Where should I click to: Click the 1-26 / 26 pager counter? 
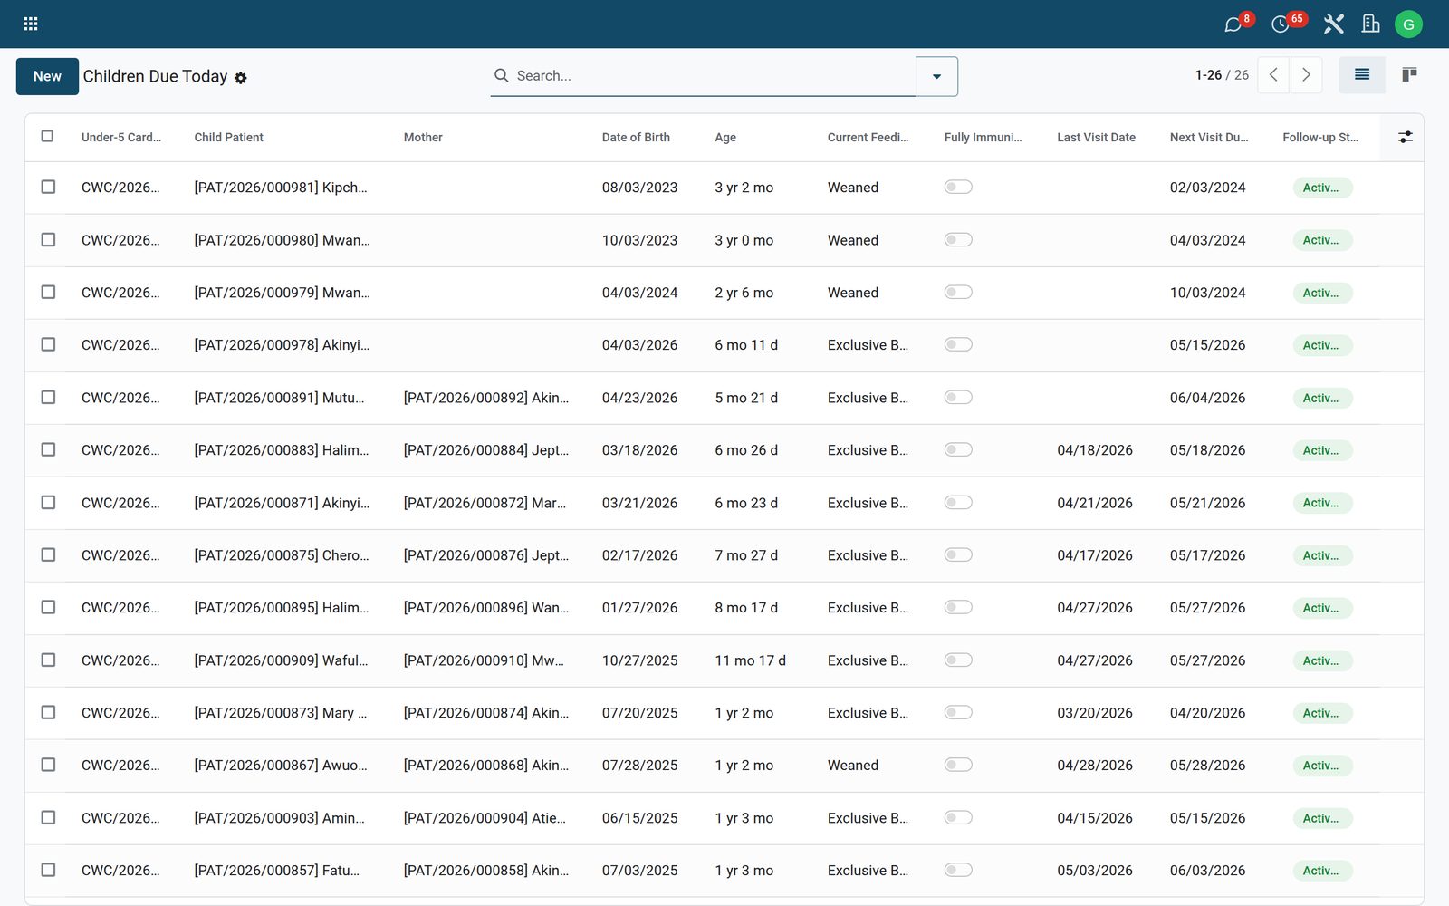pos(1222,75)
